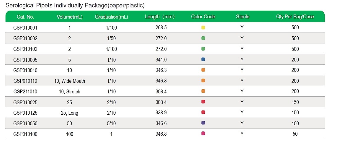Click the red color code for GSP010025

point(203,102)
